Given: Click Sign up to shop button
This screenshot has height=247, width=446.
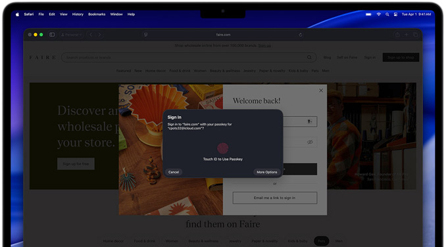Looking at the screenshot, I should [x=401, y=57].
